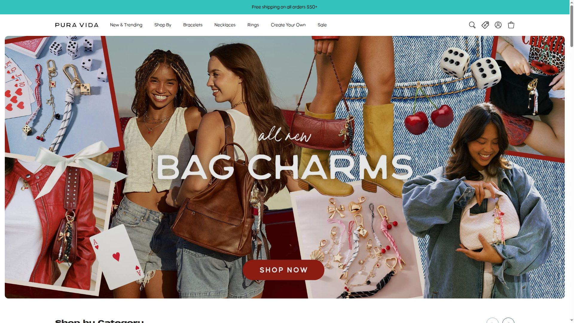Click the Shop by Category heading

(99, 321)
